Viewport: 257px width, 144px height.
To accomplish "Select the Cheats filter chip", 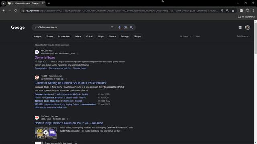I will click(112, 36).
